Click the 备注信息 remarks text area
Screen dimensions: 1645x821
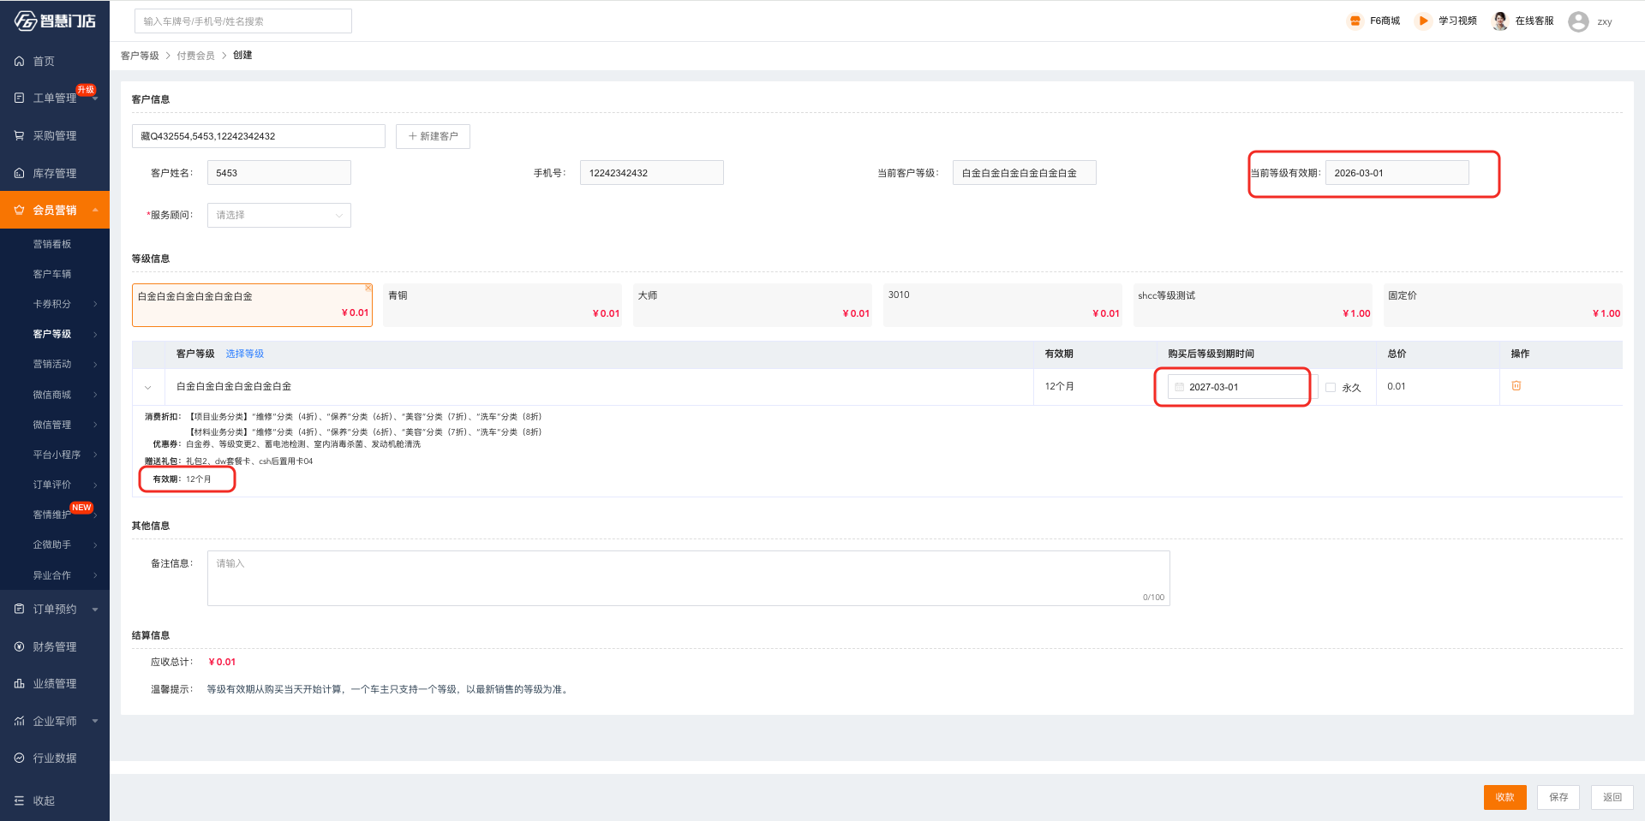(688, 579)
